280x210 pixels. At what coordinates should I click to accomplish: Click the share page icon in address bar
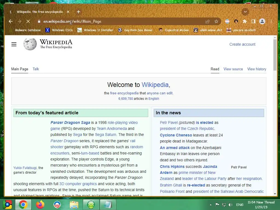pos(208,22)
